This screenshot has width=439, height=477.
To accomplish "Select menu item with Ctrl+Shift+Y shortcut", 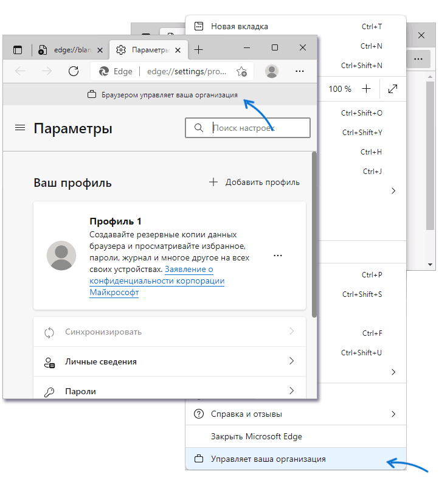I will [x=361, y=133].
